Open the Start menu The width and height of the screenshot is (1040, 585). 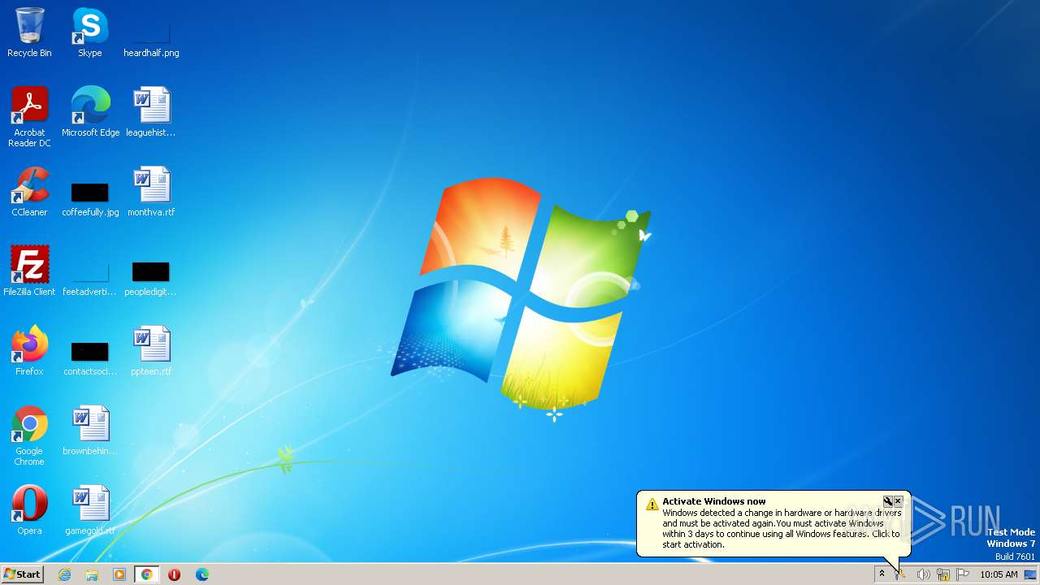[23, 574]
